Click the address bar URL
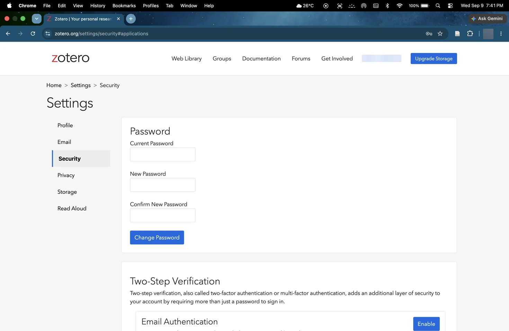 point(101,34)
